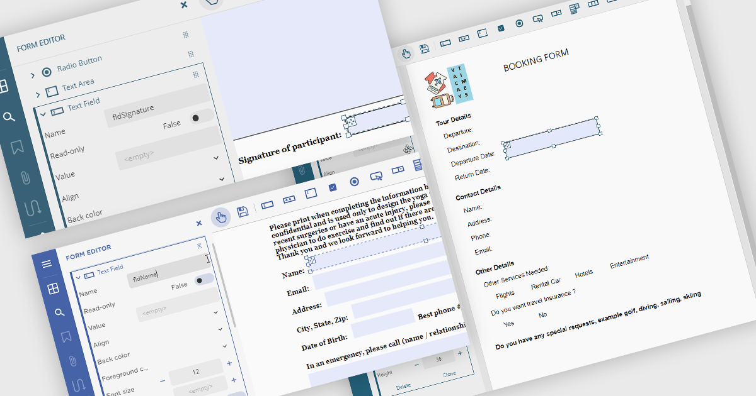Select the combo box tool in booking form toolbar
Image resolution: width=756 pixels, height=396 pixels.
point(556,13)
